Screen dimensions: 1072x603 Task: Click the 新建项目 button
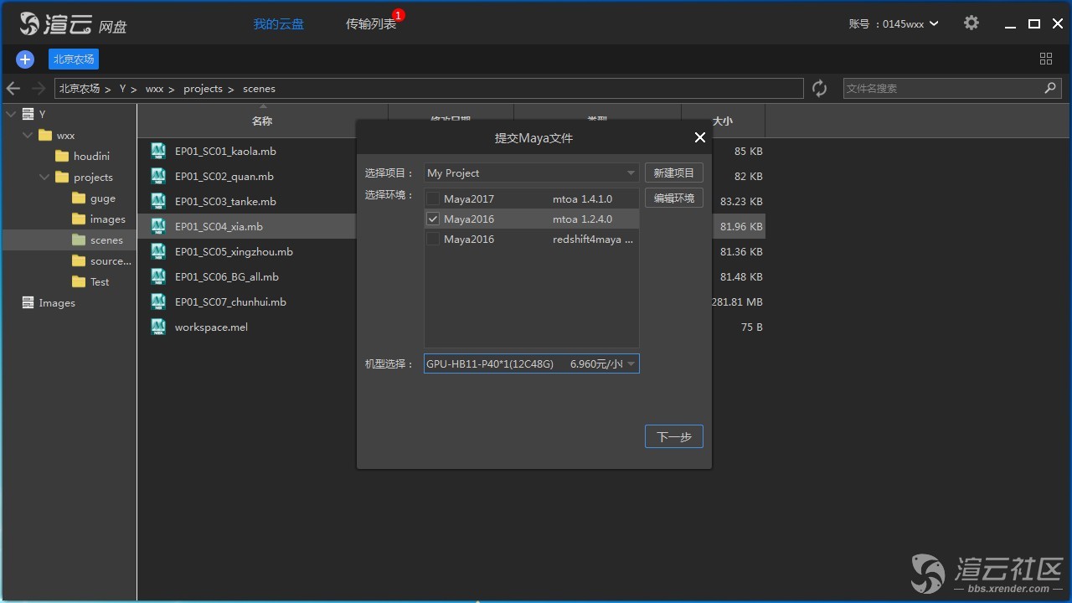click(x=673, y=173)
